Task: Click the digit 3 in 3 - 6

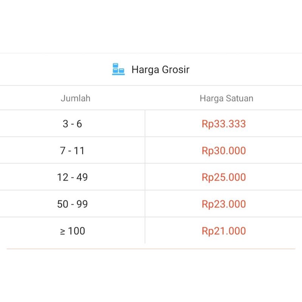Action: coord(65,124)
